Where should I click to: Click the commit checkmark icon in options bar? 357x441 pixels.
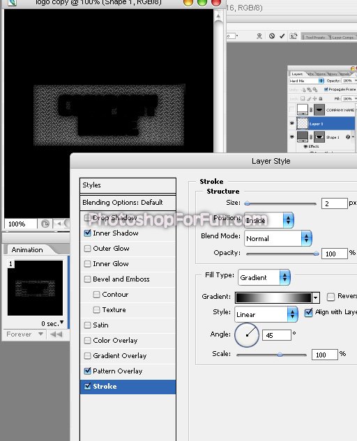tap(282, 36)
